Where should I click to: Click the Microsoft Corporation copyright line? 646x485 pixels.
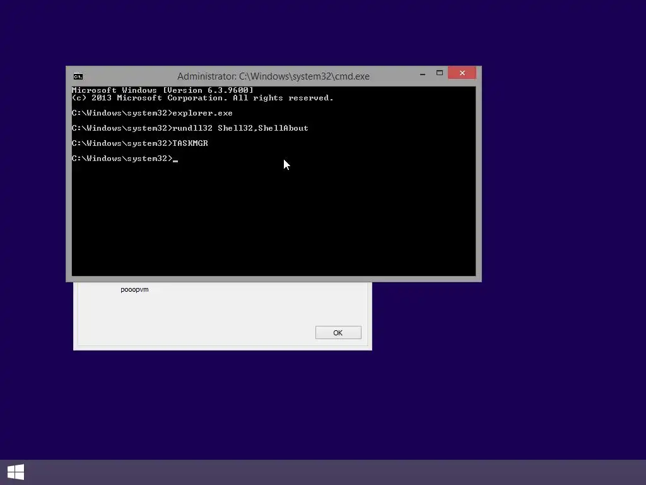203,98
